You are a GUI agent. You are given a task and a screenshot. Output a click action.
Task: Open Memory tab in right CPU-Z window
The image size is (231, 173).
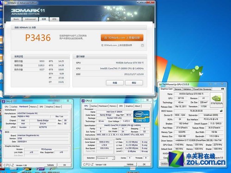113,106
